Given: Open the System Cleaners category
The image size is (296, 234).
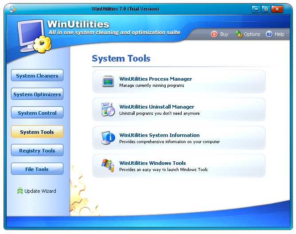Looking at the screenshot, I should [37, 75].
